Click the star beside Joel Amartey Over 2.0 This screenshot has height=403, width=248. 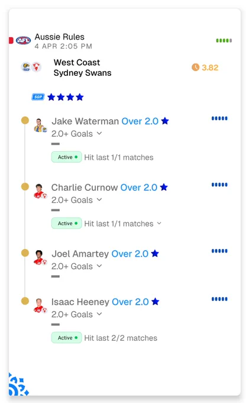point(155,254)
